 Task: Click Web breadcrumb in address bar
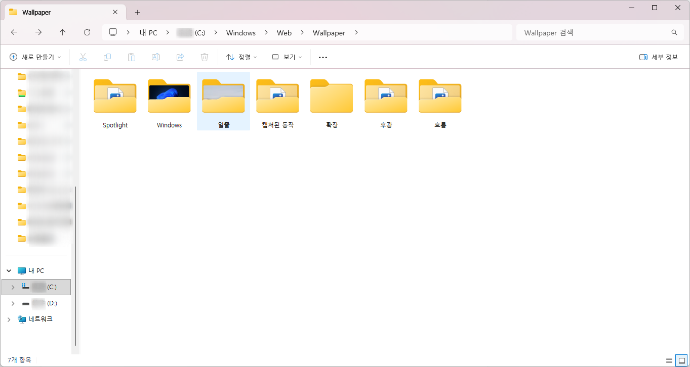pyautogui.click(x=284, y=33)
